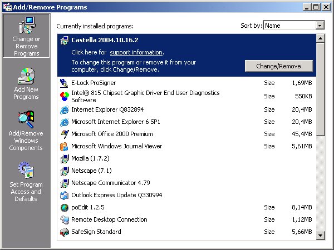Select Microsoft Office 2000 Premium entry
This screenshot has height=250, width=334.
point(186,134)
